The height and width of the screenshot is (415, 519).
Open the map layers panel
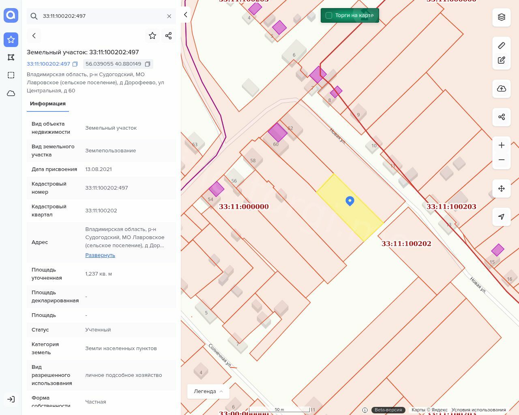tap(502, 17)
